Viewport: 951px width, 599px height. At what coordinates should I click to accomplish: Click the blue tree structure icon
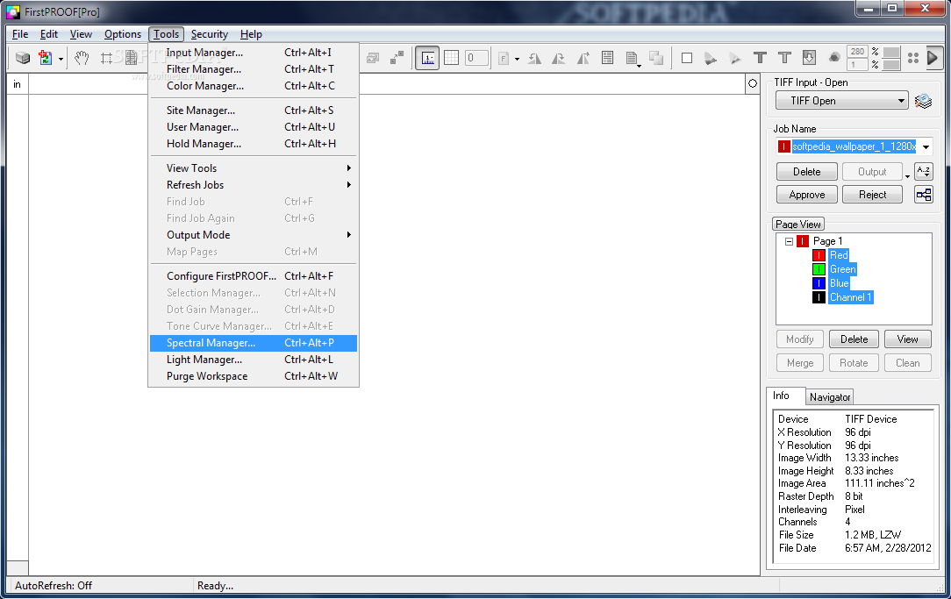(x=923, y=195)
